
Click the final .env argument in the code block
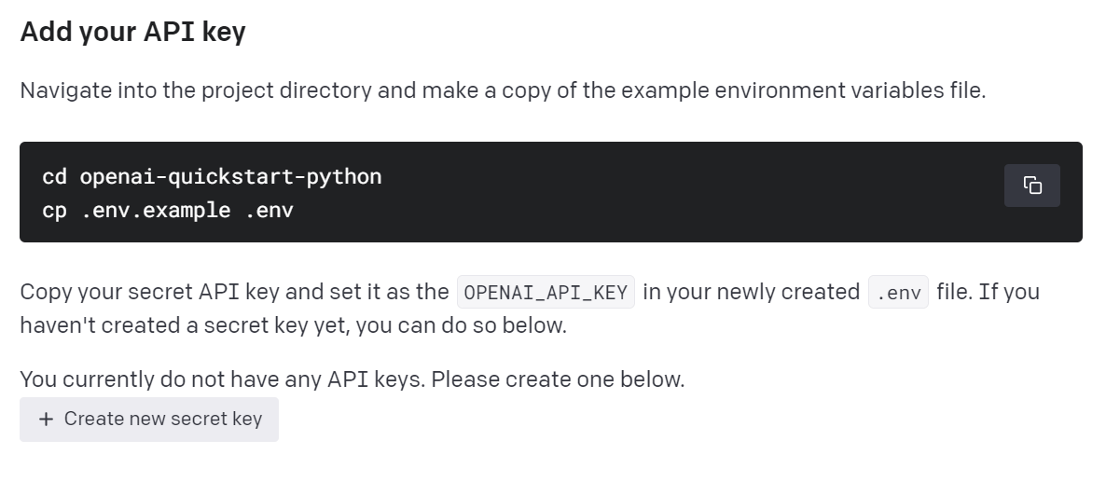(270, 211)
